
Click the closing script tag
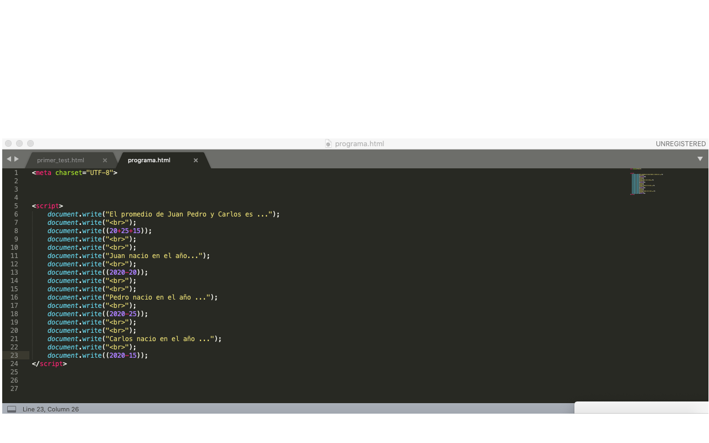49,364
